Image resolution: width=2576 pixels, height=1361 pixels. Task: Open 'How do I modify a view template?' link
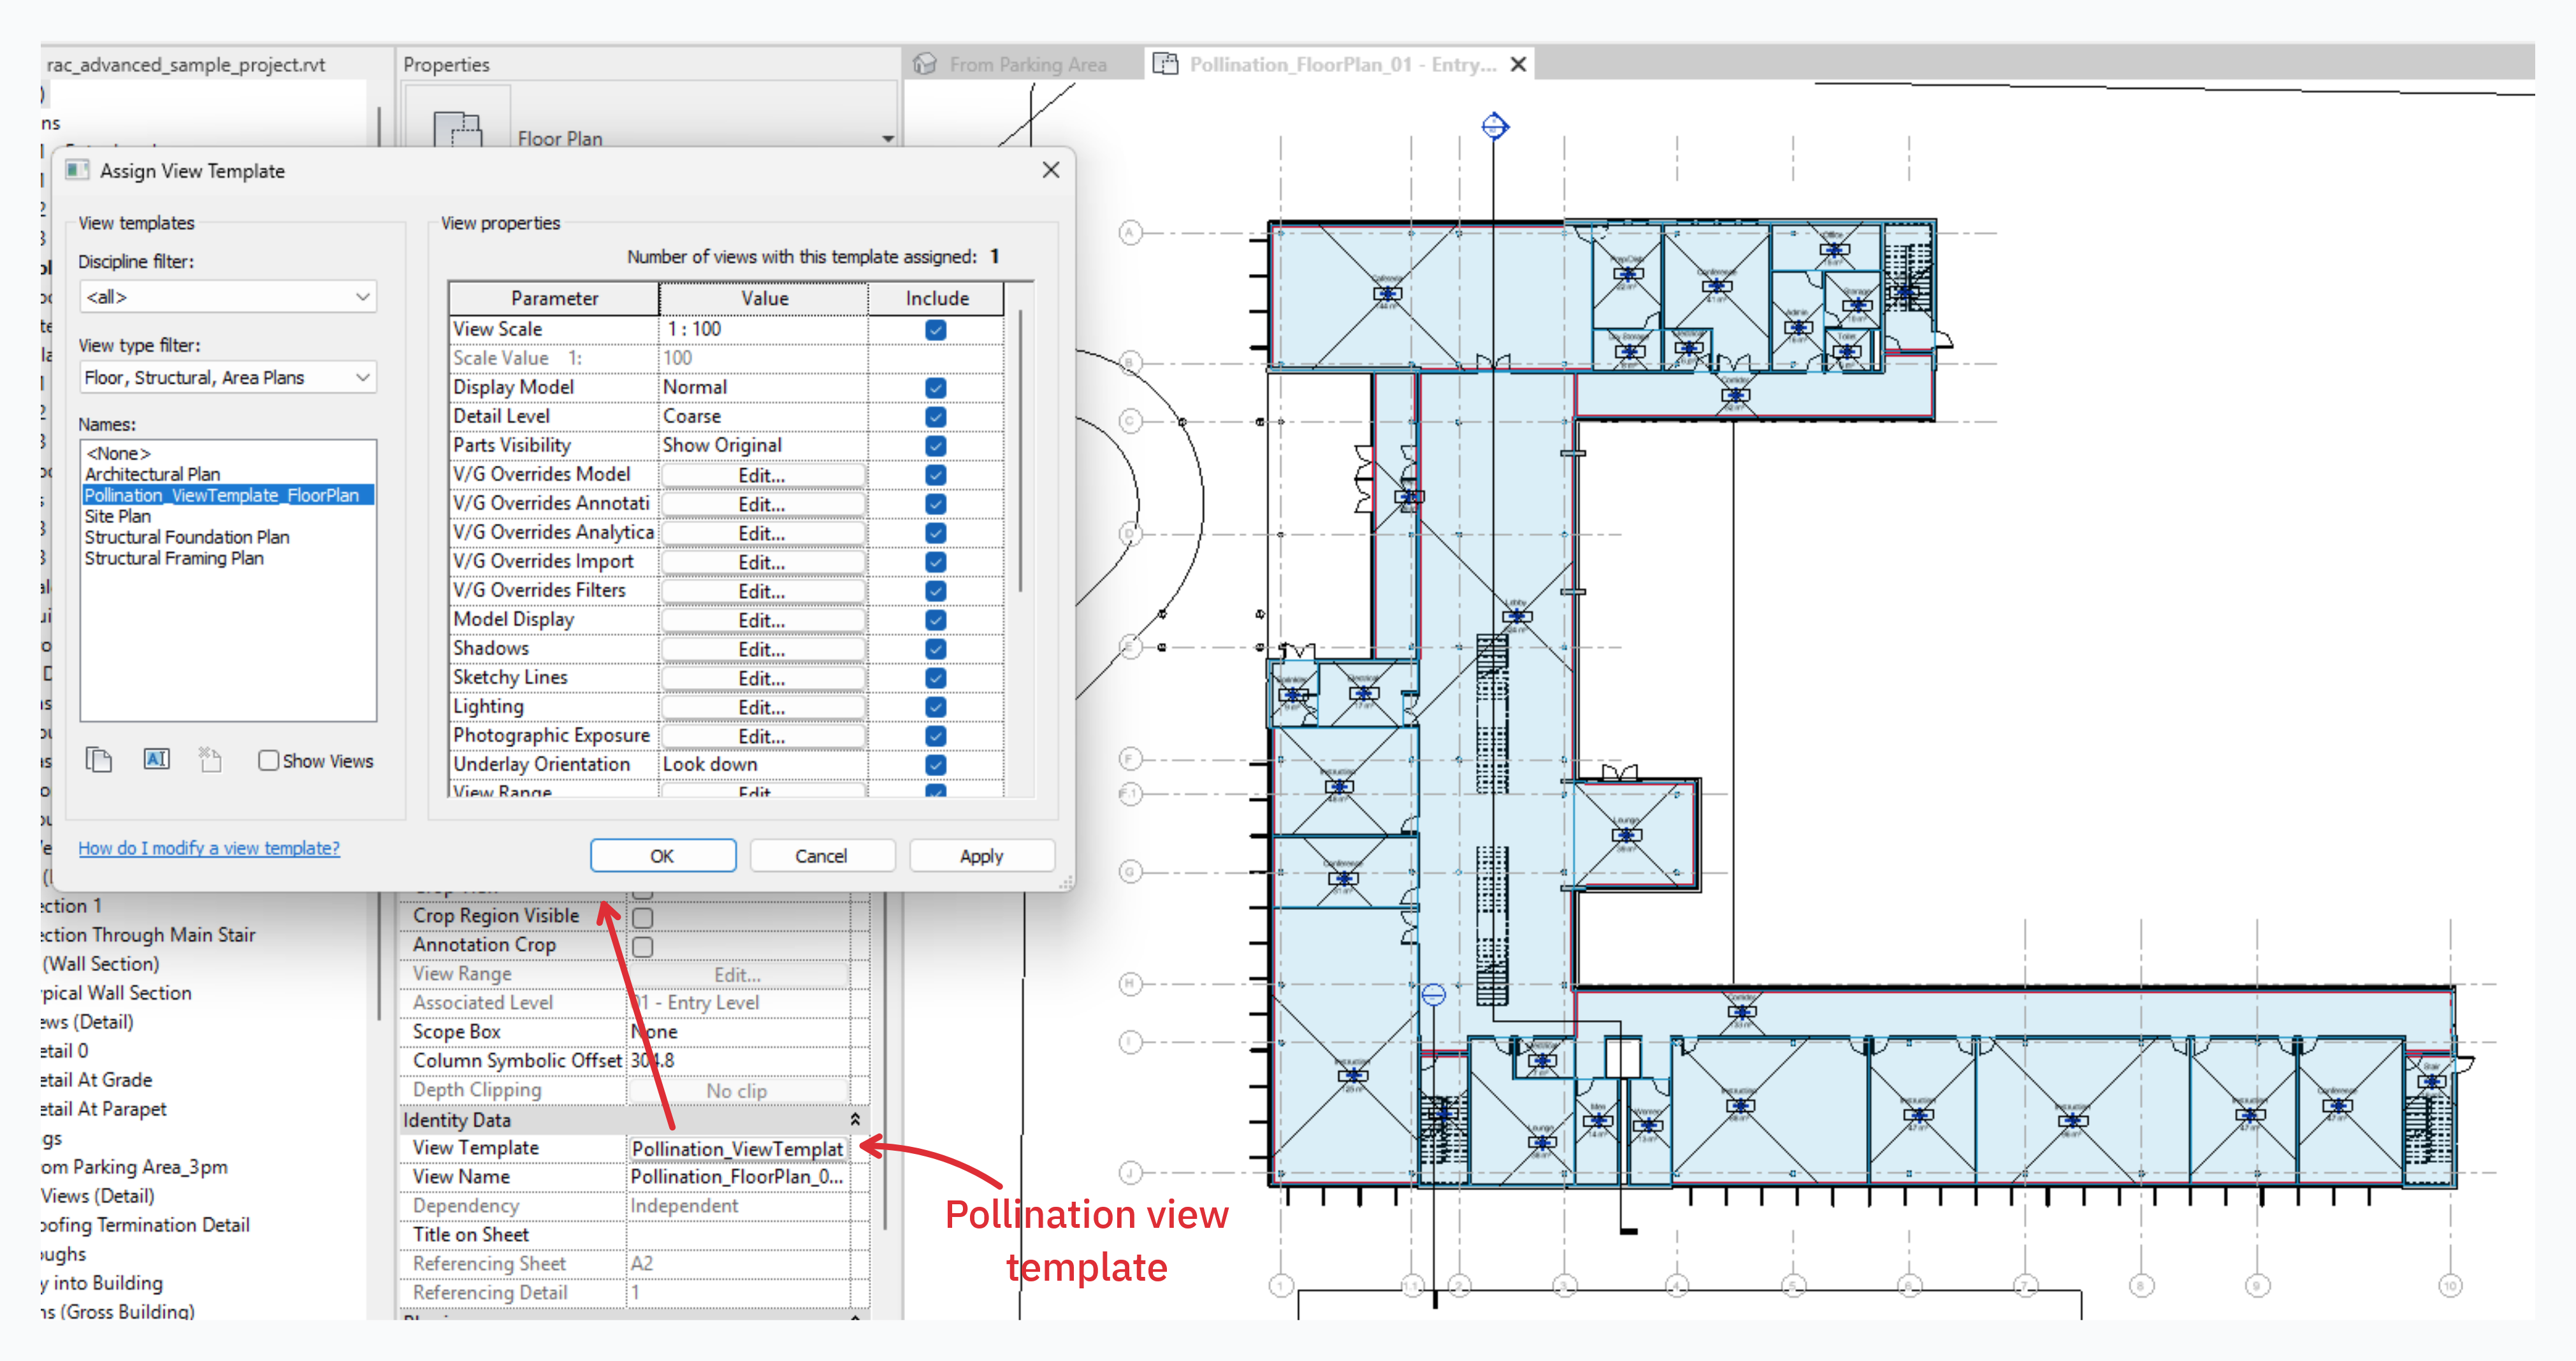point(209,848)
